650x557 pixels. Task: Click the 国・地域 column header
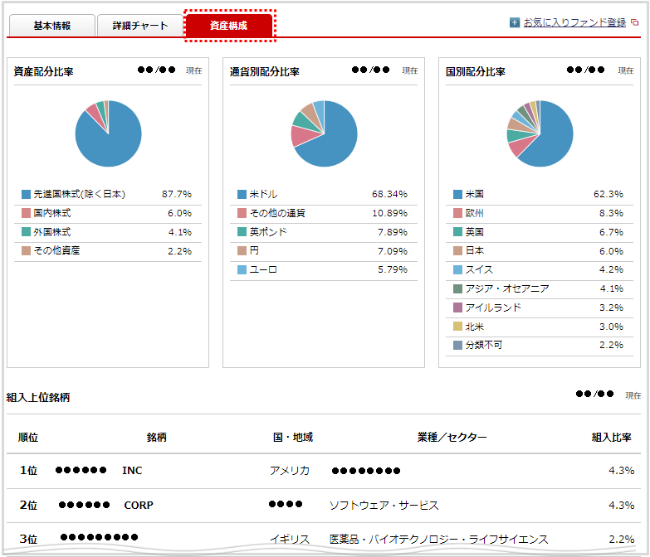pyautogui.click(x=293, y=438)
